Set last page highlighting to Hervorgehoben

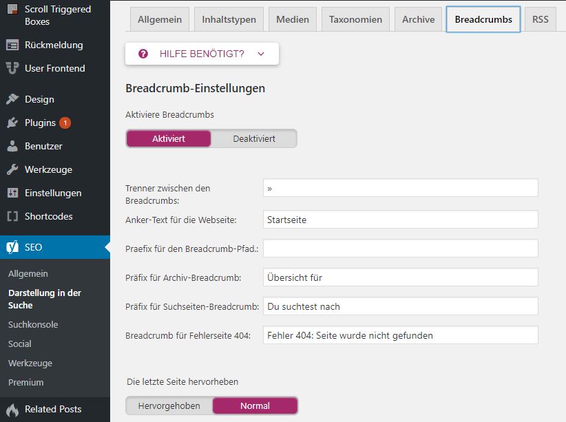[168, 406]
